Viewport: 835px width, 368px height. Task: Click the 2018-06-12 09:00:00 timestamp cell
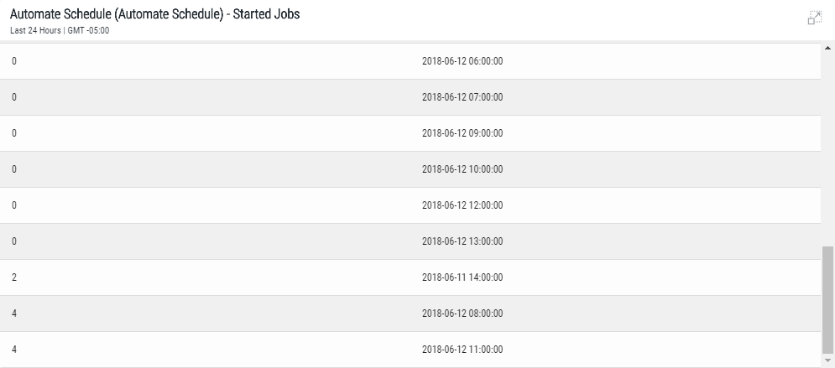coord(462,132)
